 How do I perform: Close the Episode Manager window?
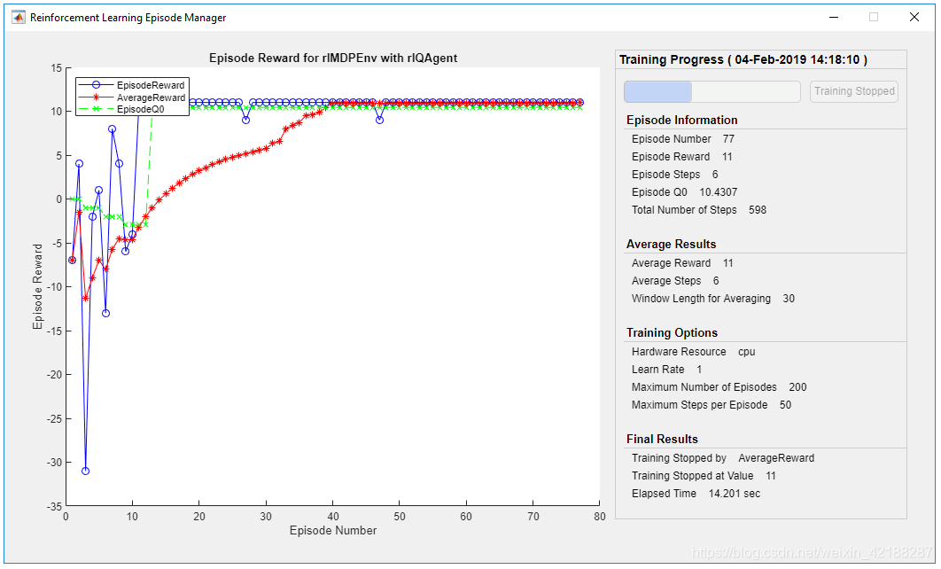point(914,18)
